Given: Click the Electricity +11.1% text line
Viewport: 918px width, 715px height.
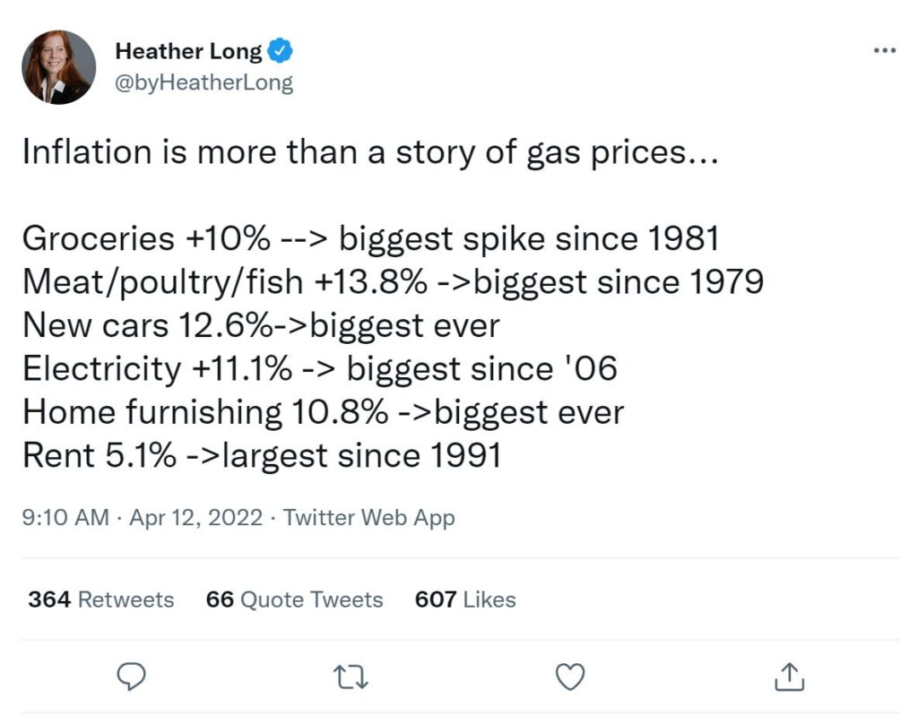Looking at the screenshot, I should (319, 368).
